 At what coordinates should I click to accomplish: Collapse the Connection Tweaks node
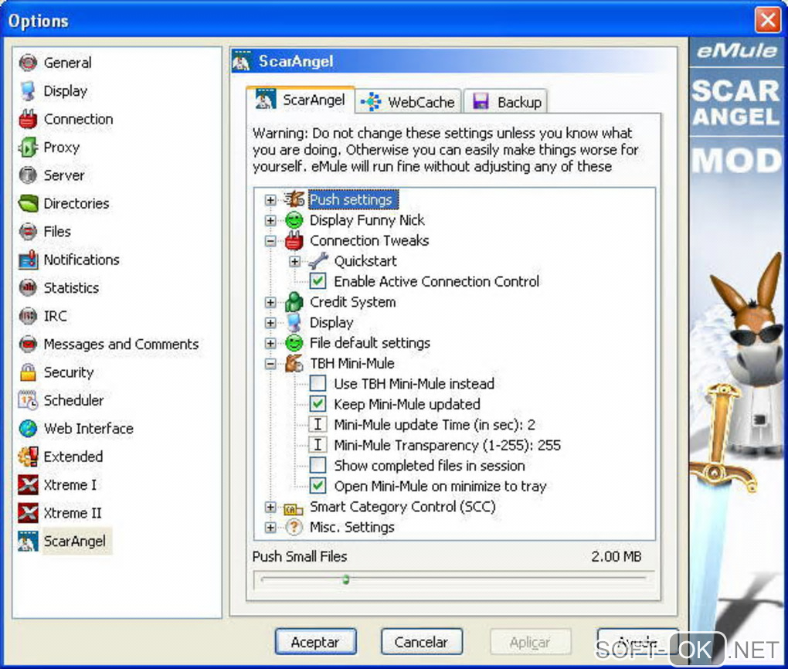270,241
